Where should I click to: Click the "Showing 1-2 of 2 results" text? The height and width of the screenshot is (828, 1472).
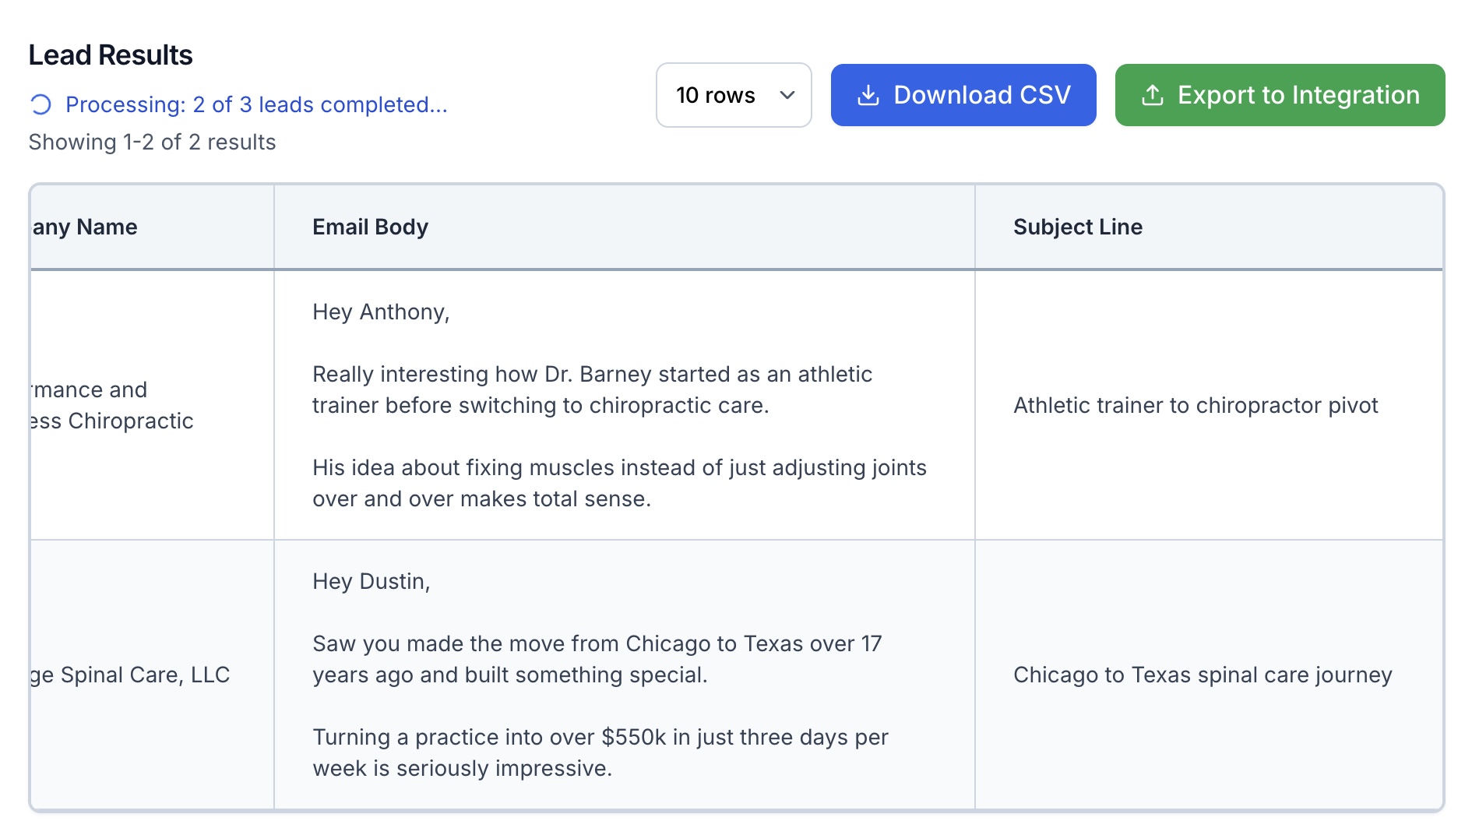coord(152,142)
